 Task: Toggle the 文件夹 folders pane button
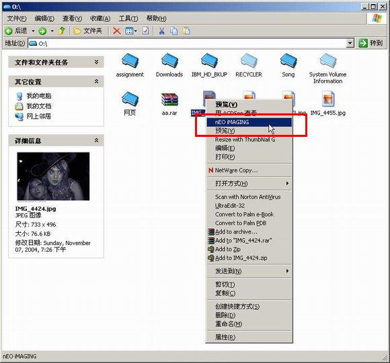[88, 31]
